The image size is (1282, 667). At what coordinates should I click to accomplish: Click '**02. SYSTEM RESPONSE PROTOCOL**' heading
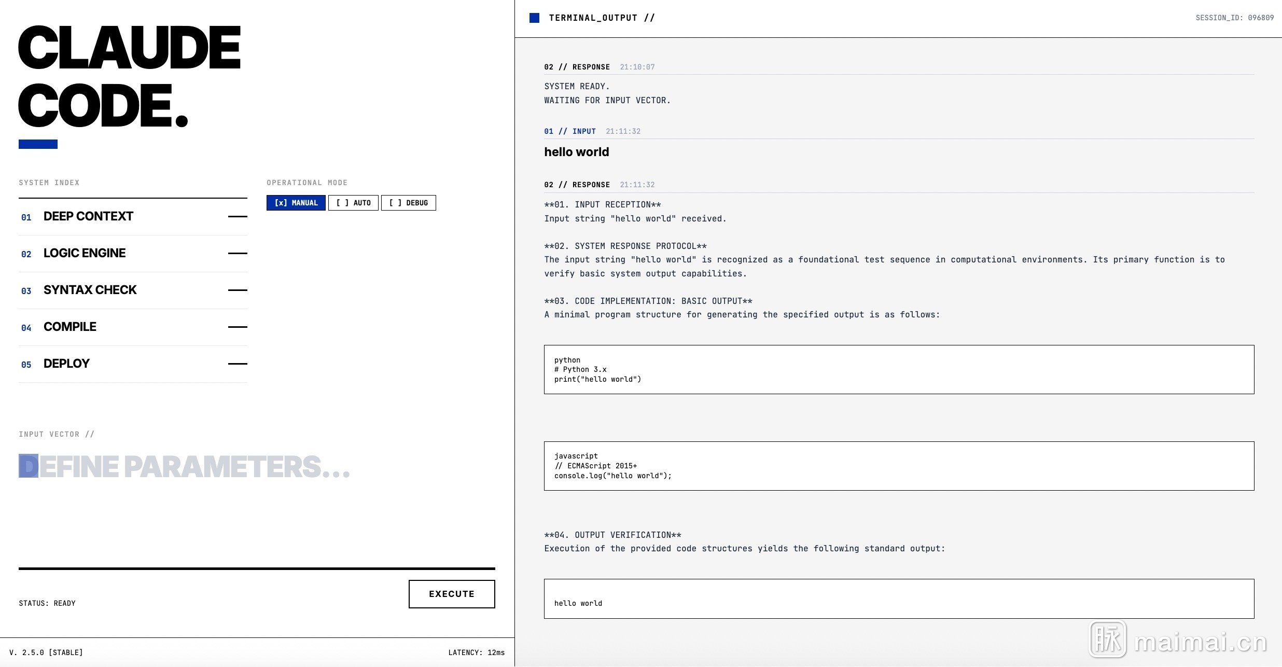click(625, 246)
